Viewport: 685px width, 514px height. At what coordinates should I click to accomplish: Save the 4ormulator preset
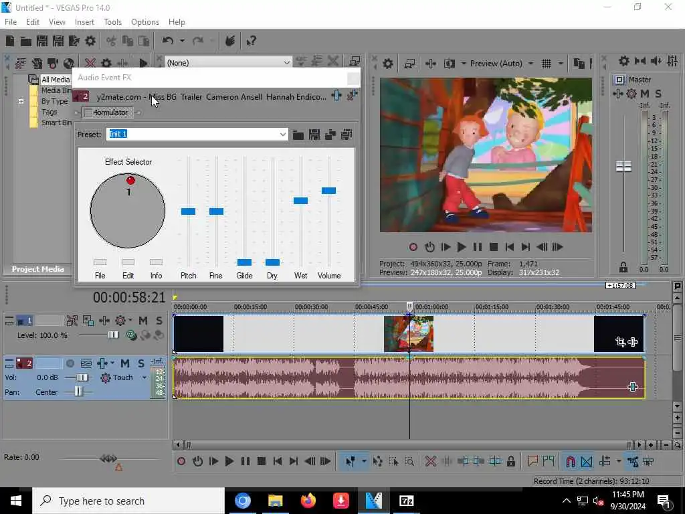coord(314,135)
